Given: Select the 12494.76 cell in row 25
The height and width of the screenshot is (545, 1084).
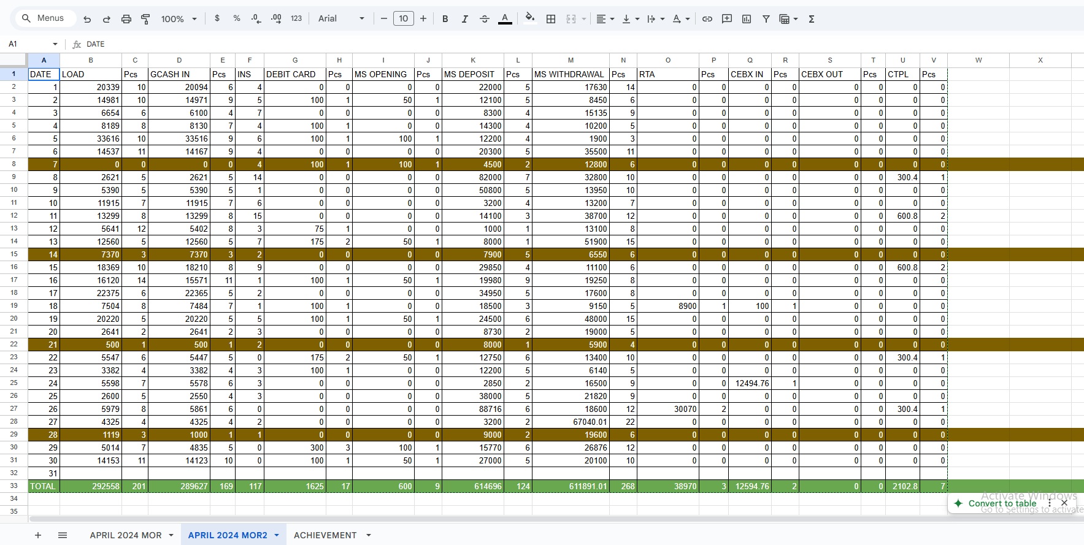Looking at the screenshot, I should 750,383.
